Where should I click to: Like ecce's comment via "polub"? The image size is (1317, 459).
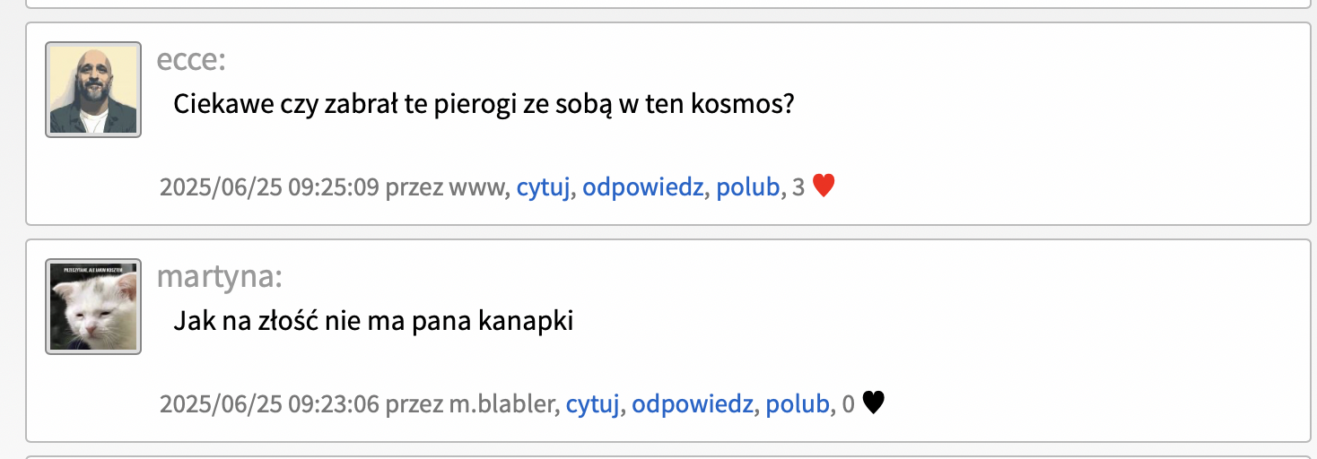coord(747,188)
